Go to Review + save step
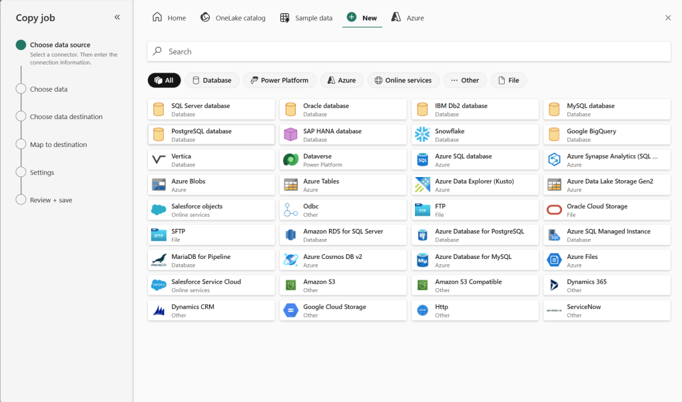682x402 pixels. pos(51,200)
